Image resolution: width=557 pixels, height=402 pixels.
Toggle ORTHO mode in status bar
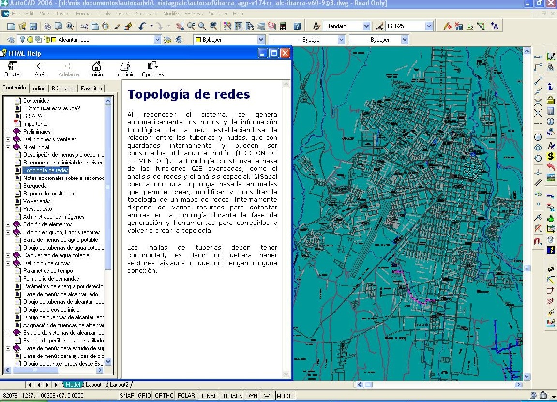164,396
